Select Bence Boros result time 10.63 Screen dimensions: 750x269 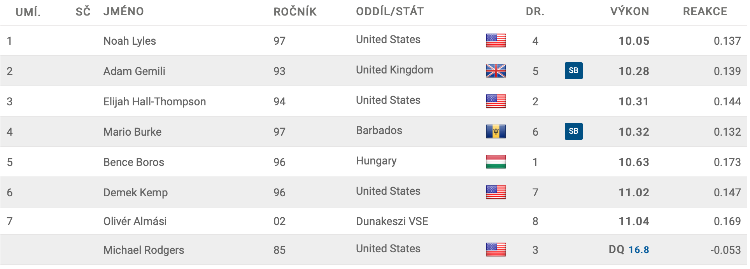point(634,162)
